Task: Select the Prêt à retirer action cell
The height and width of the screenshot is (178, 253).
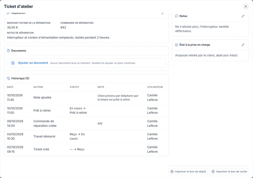Action: [42, 111]
